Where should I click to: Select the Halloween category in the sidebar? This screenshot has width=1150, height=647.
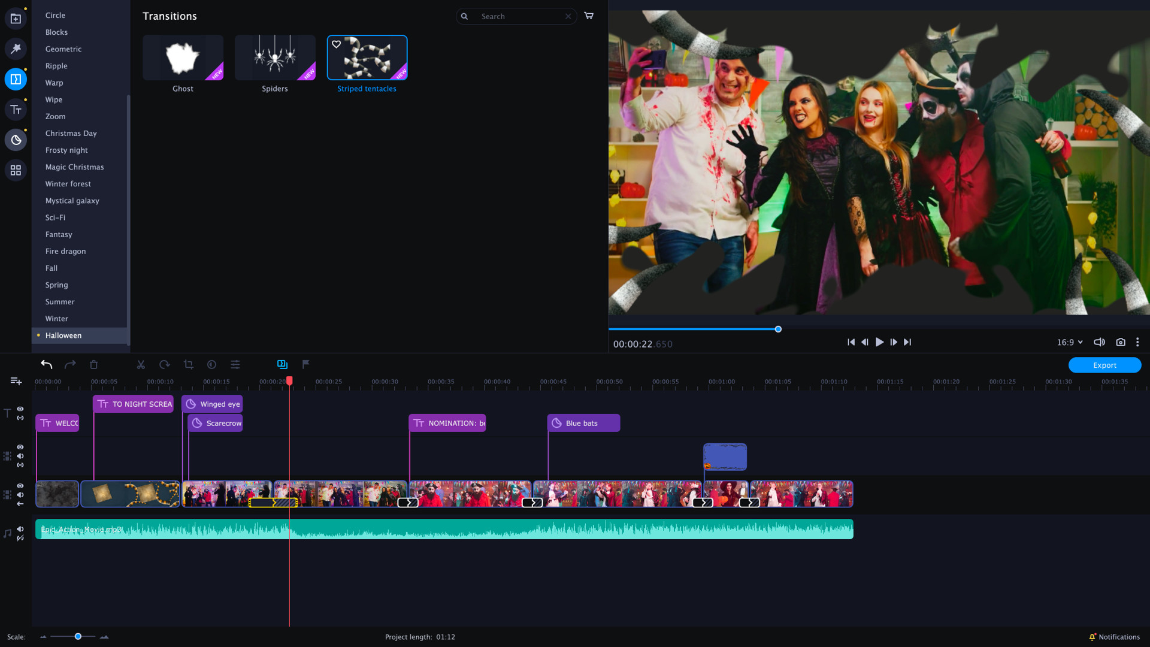(63, 335)
